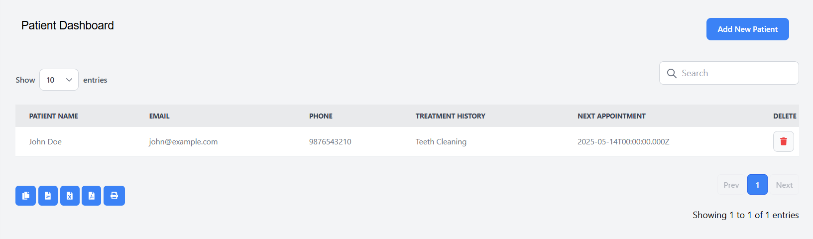Sort by the Patient Name column header
This screenshot has width=813, height=239.
click(53, 116)
